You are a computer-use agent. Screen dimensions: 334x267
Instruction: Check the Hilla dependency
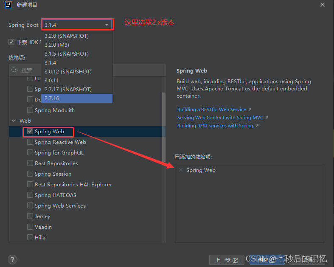(30, 237)
